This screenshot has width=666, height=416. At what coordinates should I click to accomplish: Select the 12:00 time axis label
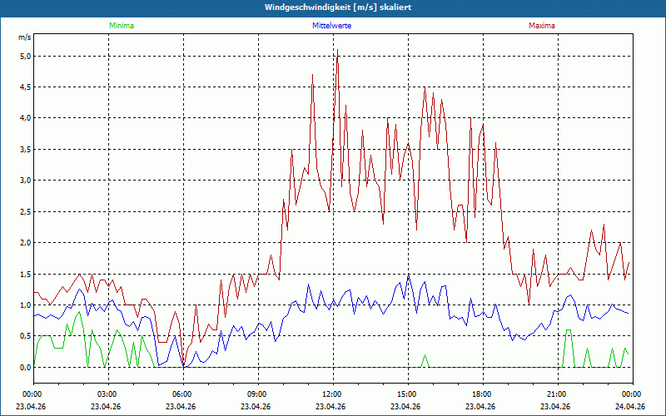pyautogui.click(x=332, y=394)
